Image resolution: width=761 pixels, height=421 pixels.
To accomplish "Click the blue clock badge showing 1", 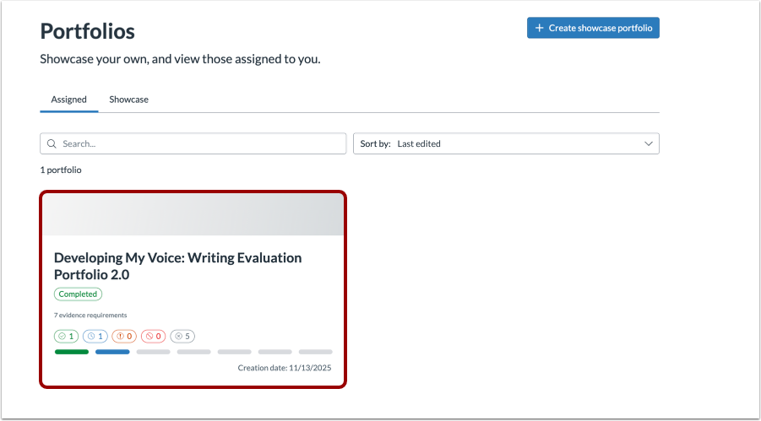I will tap(95, 336).
